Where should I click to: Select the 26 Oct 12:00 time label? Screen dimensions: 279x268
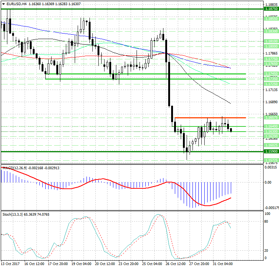176,264
